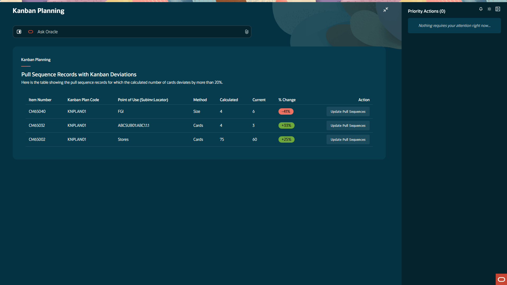Collapse the view with the minimize arrows icon

pos(386,10)
